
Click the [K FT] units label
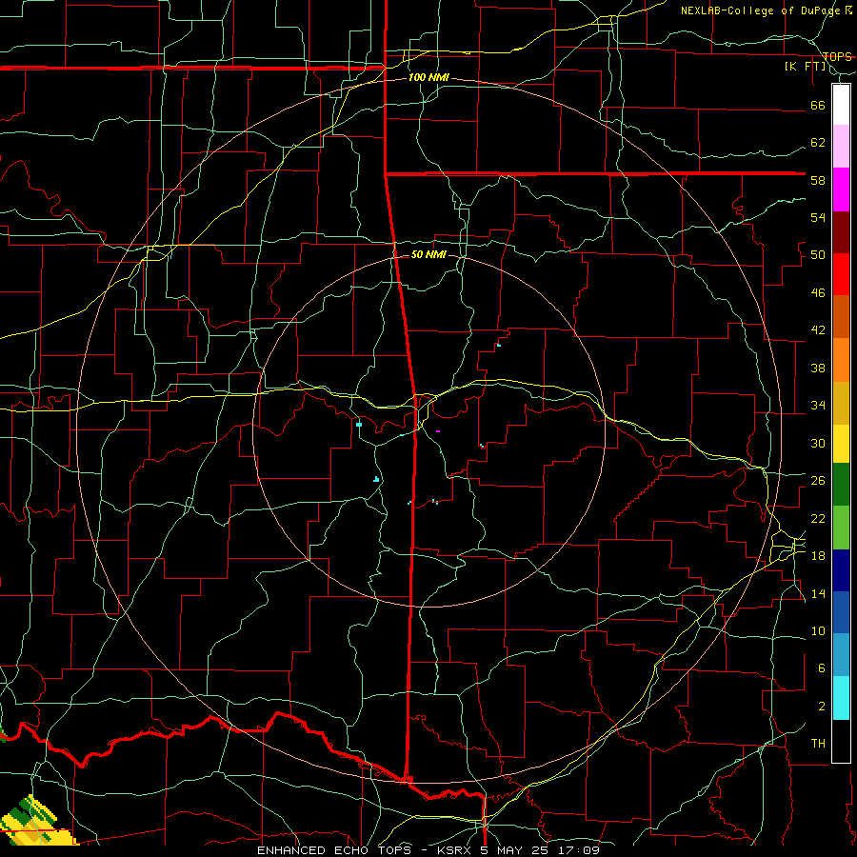coord(805,67)
